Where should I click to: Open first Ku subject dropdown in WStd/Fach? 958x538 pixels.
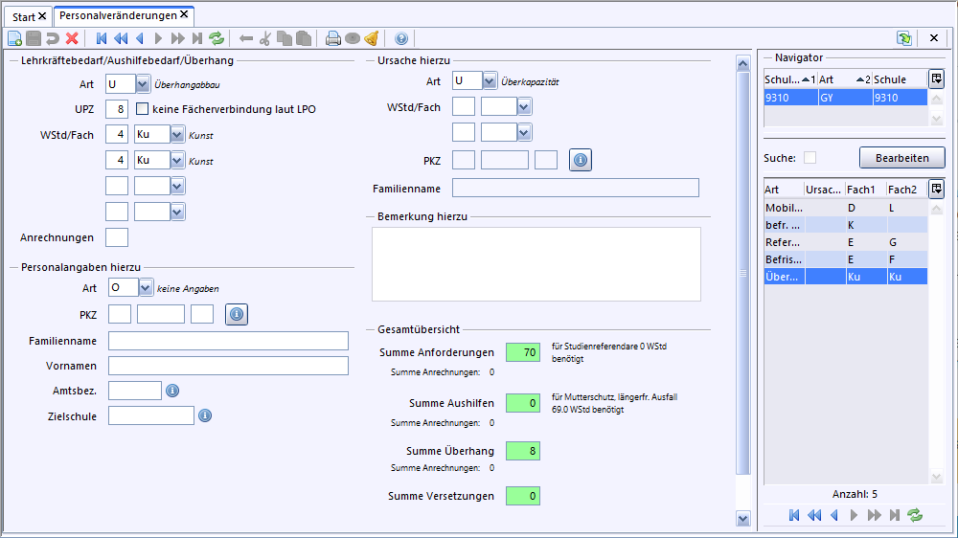(176, 135)
